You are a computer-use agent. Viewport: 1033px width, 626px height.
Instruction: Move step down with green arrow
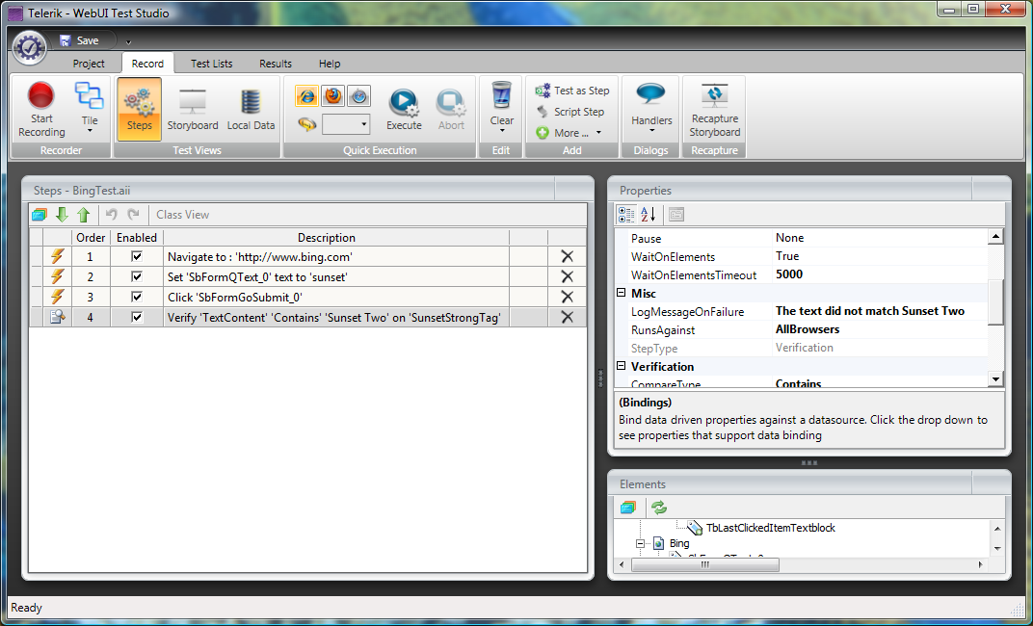62,215
